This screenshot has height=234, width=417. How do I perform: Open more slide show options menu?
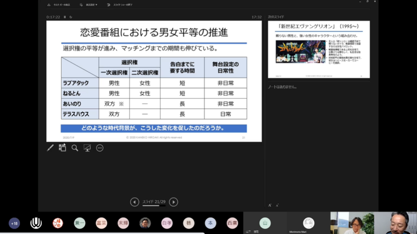click(100, 148)
